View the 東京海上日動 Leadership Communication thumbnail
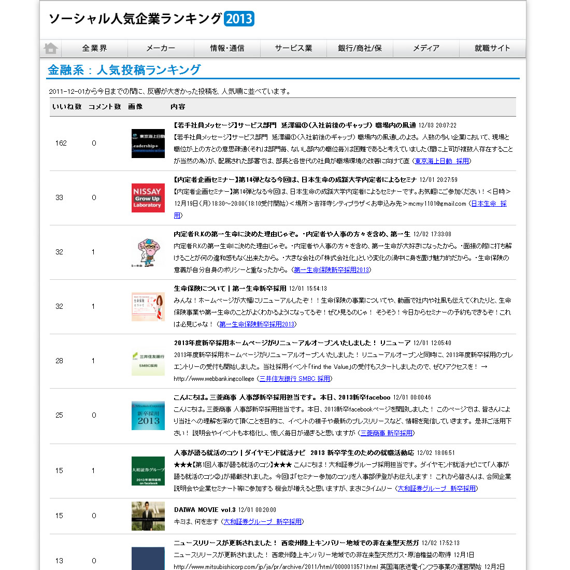 coord(148,144)
